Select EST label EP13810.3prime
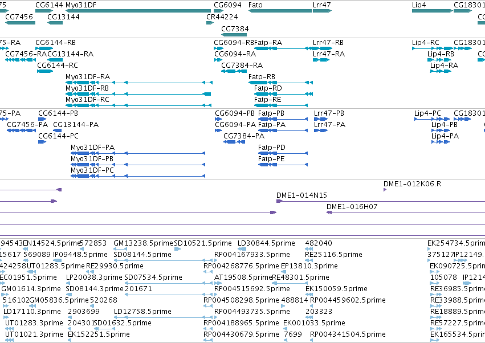Image resolution: width=485 pixels, height=343 pixels. (309, 266)
